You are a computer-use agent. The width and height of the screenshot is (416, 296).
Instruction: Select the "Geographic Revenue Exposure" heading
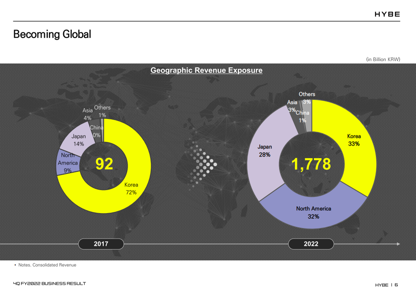(x=207, y=70)
